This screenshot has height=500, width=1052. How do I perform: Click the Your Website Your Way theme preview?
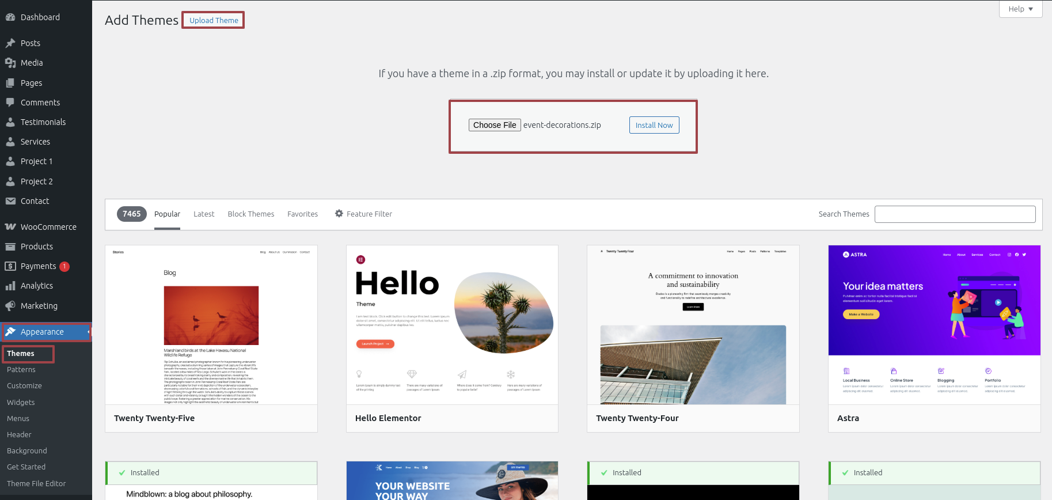(452, 480)
